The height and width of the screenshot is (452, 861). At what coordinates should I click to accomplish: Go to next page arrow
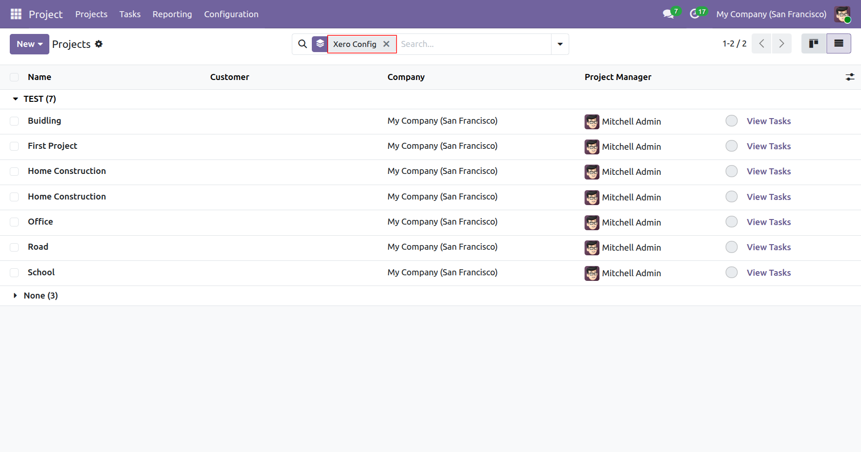[x=781, y=44]
